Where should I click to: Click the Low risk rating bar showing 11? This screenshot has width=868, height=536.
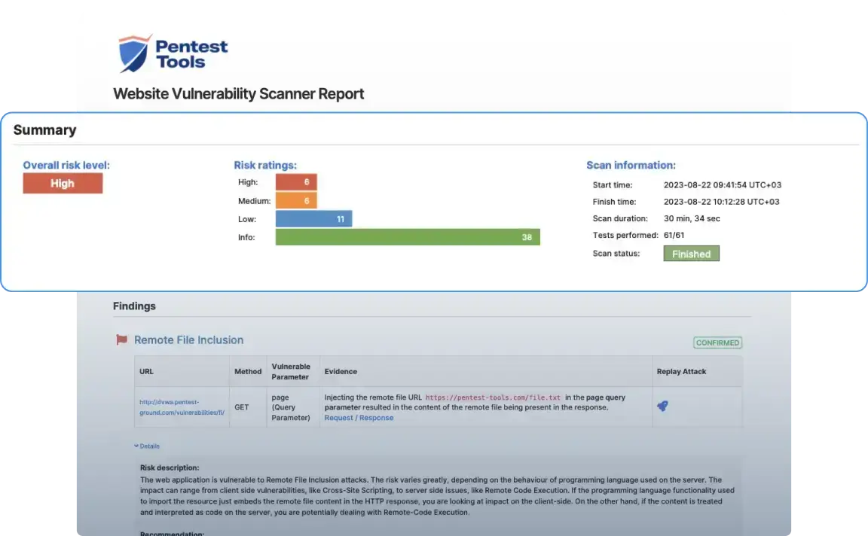click(x=313, y=218)
